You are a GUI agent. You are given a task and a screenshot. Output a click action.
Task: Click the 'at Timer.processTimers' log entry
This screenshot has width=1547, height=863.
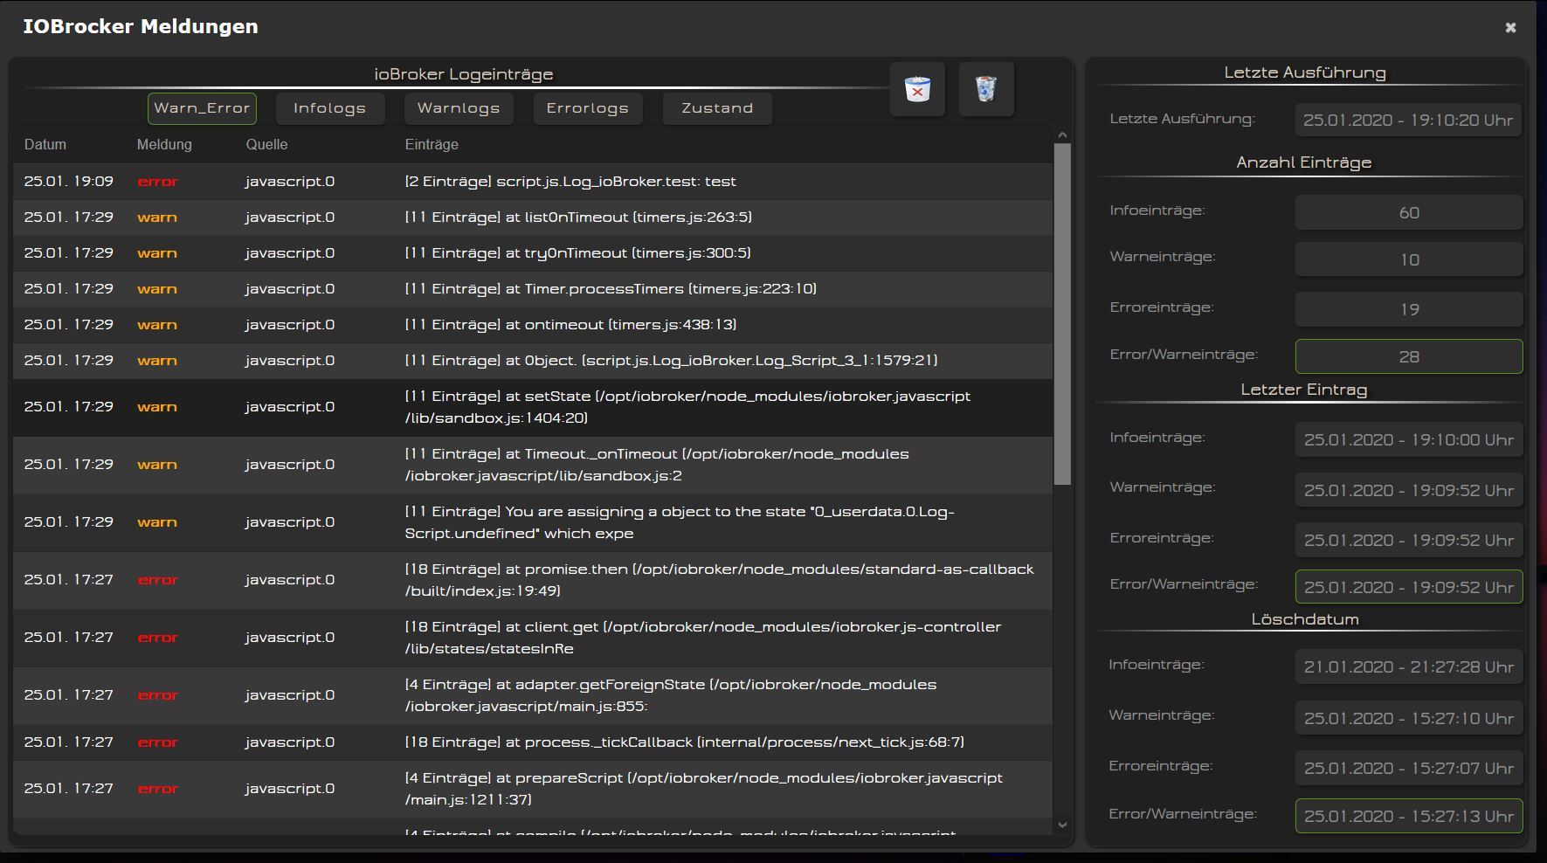coord(533,289)
